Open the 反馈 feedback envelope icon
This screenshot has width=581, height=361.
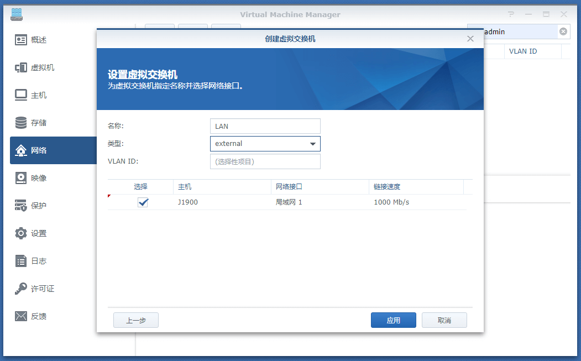click(x=21, y=316)
